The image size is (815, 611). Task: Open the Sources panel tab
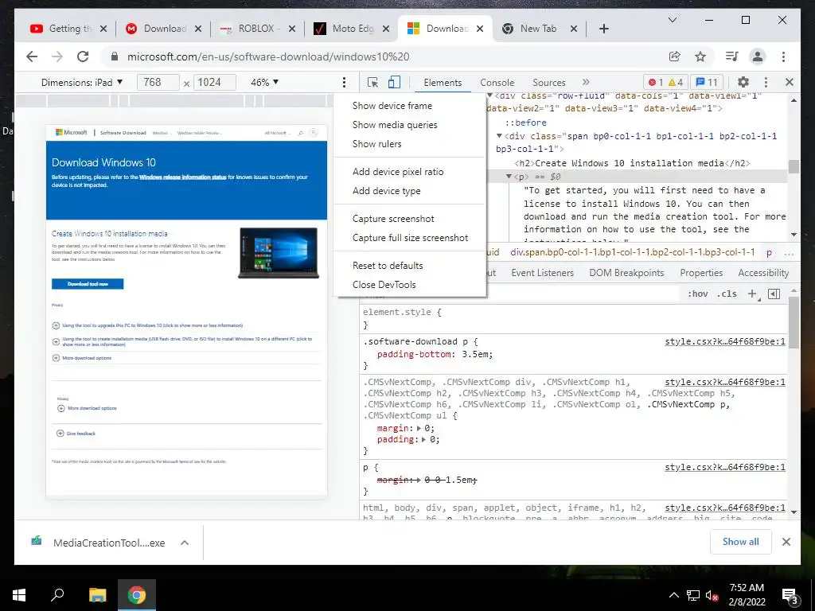pyautogui.click(x=549, y=82)
